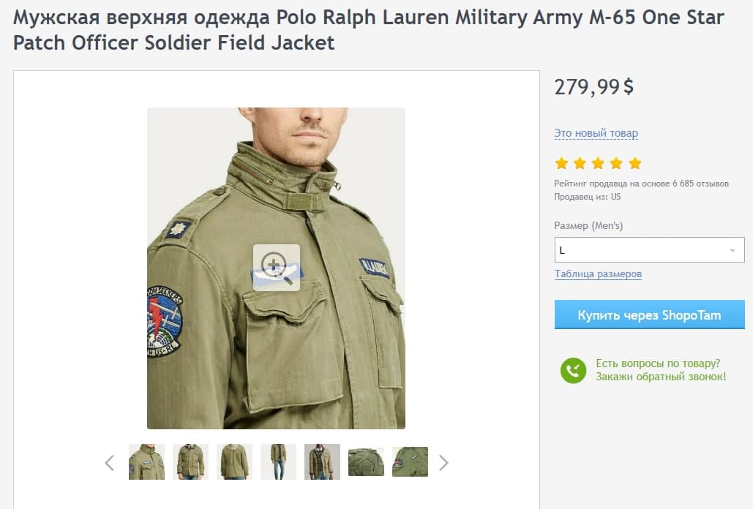This screenshot has height=509, width=753.
Task: Select the folded jacket thumbnail
Action: point(366,462)
